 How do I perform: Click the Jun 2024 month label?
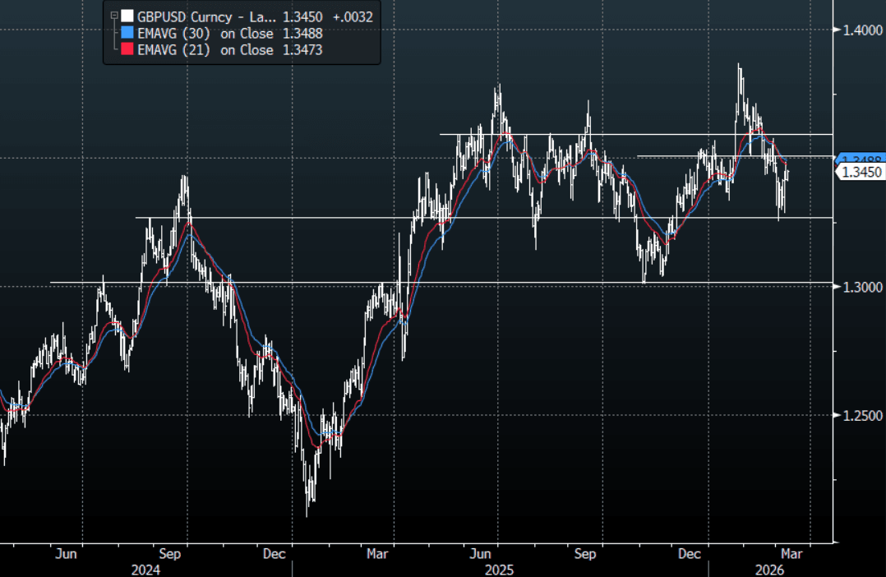66,554
